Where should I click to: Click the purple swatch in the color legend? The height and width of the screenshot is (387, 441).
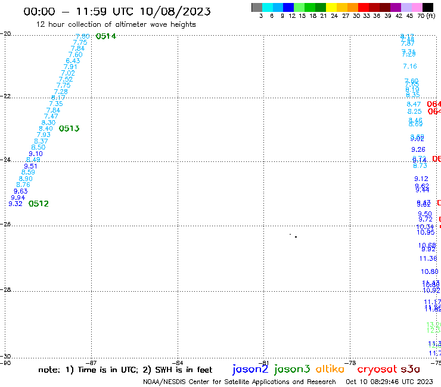tap(396, 7)
